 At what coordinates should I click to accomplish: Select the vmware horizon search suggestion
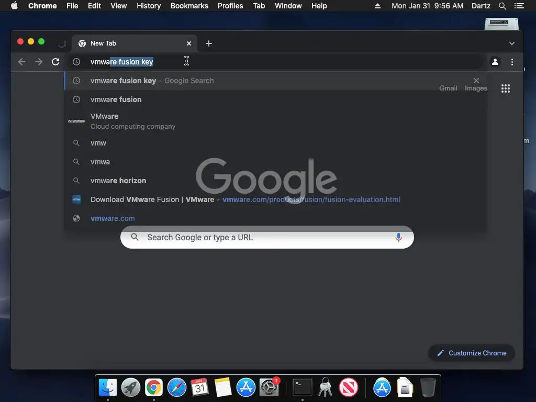pos(275,181)
